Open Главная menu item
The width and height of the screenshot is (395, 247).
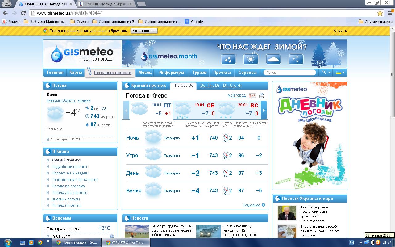coord(55,73)
